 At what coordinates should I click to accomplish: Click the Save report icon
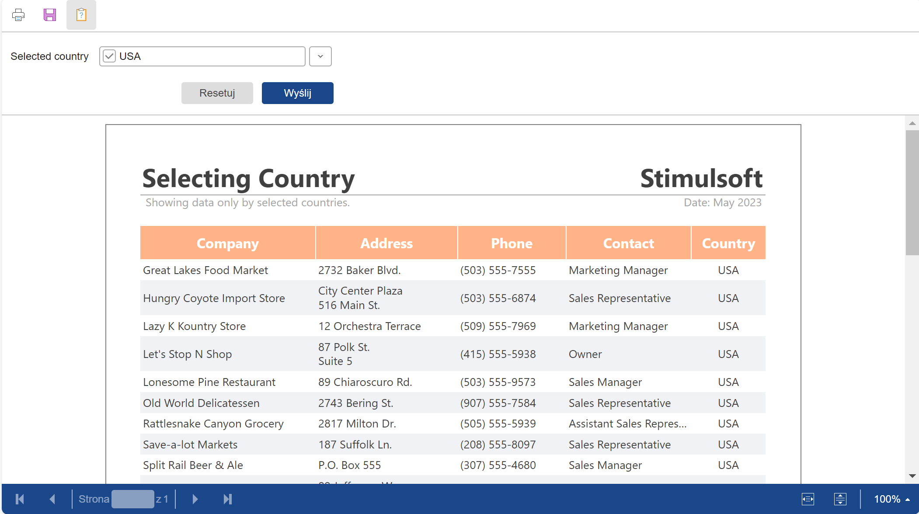coord(50,15)
